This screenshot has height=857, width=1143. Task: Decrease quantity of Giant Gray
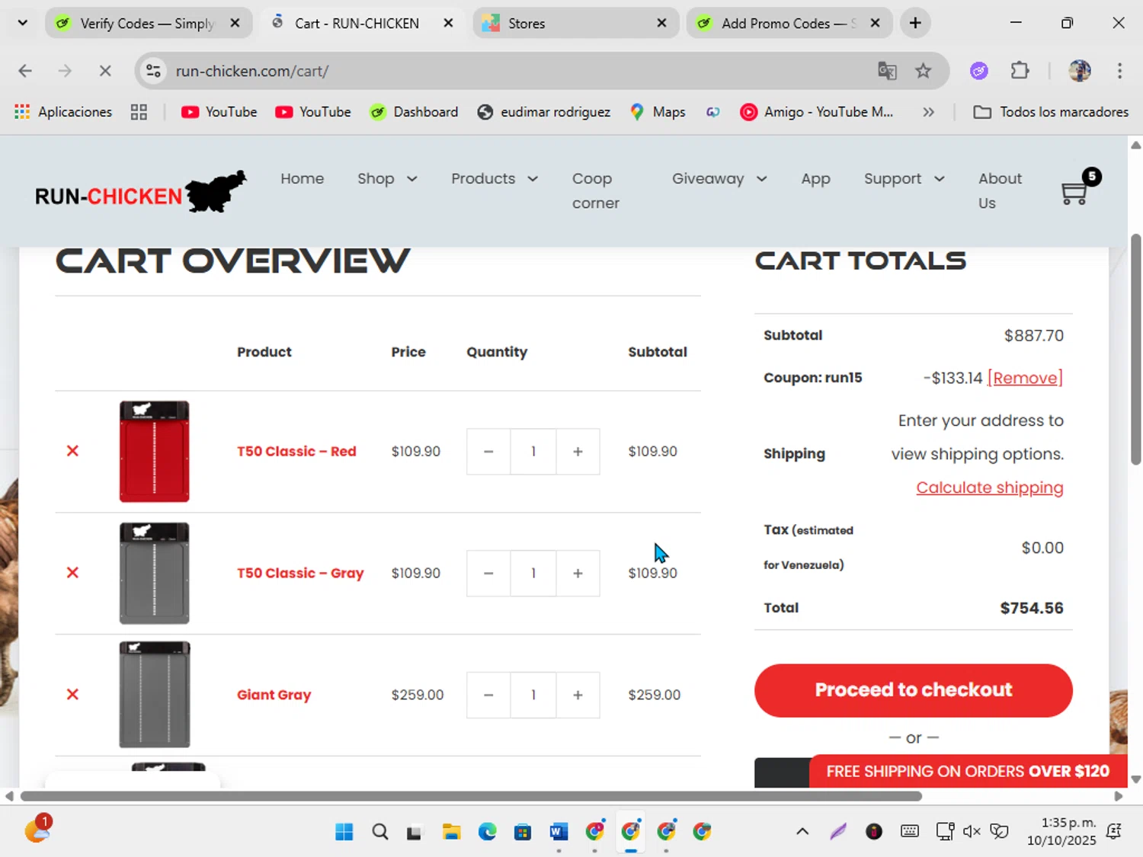[x=488, y=695]
